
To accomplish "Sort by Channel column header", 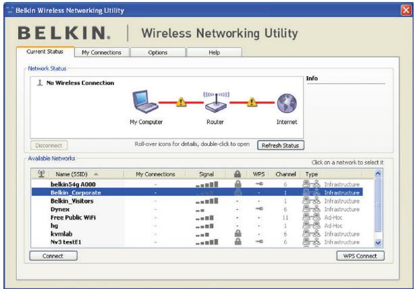I will tap(285, 174).
